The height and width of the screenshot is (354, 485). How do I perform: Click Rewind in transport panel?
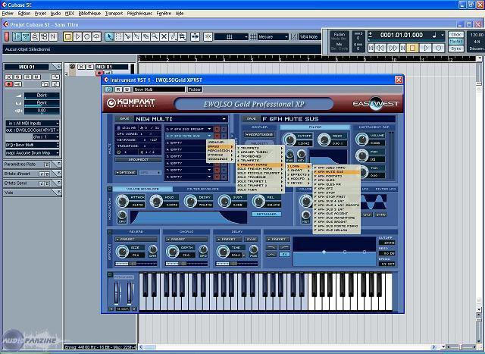380,48
